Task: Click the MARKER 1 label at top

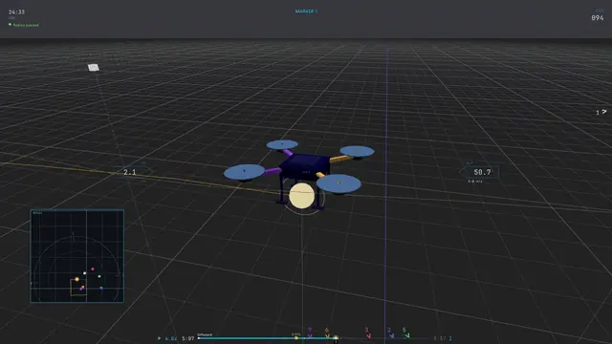Action: [x=306, y=11]
